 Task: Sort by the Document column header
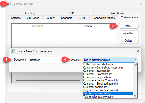coord(37,26)
